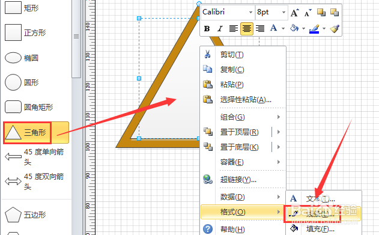
Task: Choose 超链接(Y)... from the context menu
Action: [243, 179]
